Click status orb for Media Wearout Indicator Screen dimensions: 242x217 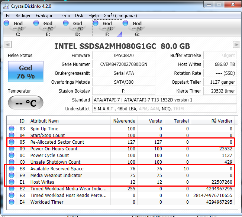click(12, 175)
